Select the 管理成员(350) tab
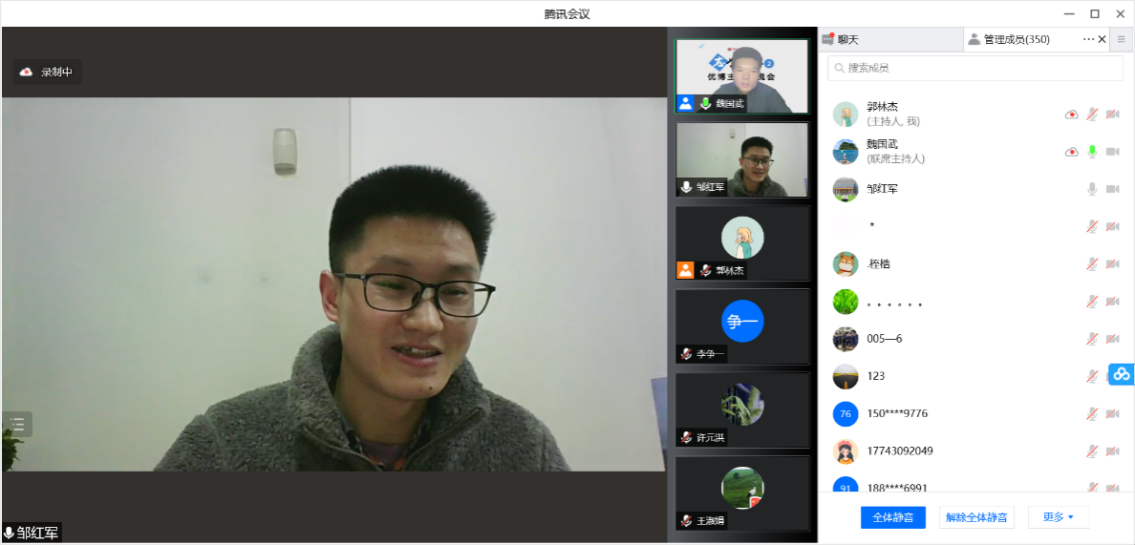This screenshot has width=1135, height=545. pos(1015,39)
